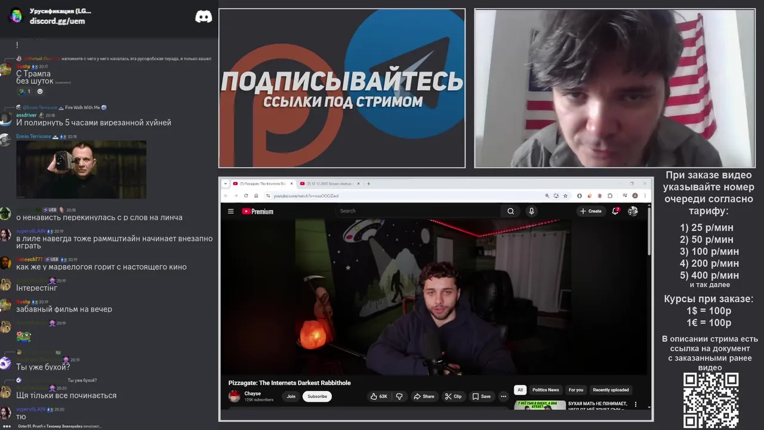764x430 pixels.
Task: Click the video title 'Pizzagate: The Internets Darkest Rabbithole'
Action: coord(289,383)
